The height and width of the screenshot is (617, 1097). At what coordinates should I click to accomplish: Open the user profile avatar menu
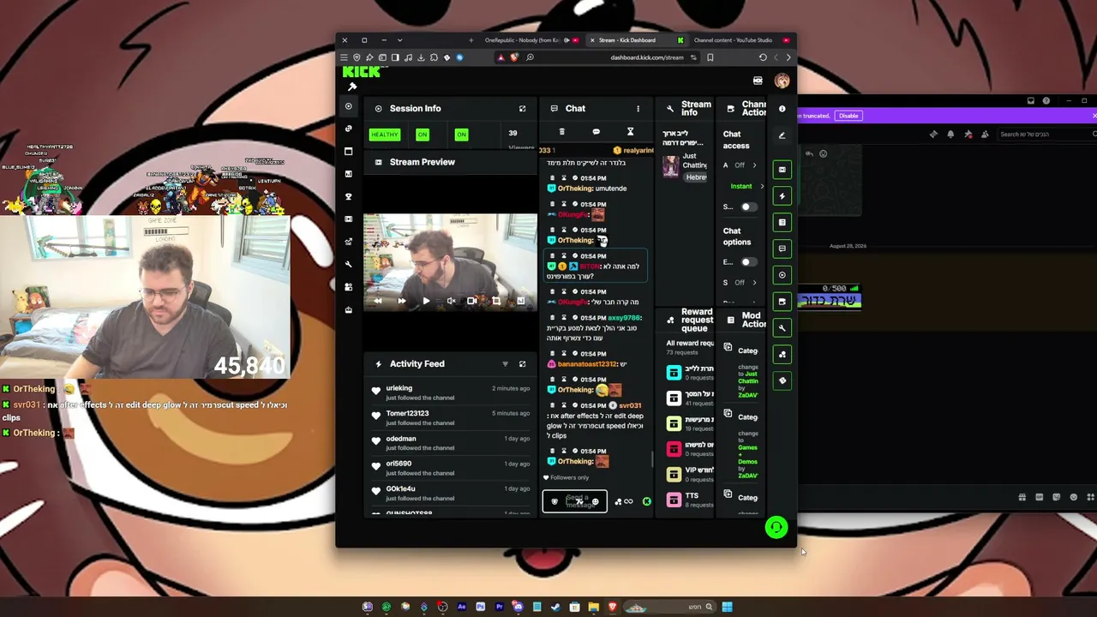point(782,81)
